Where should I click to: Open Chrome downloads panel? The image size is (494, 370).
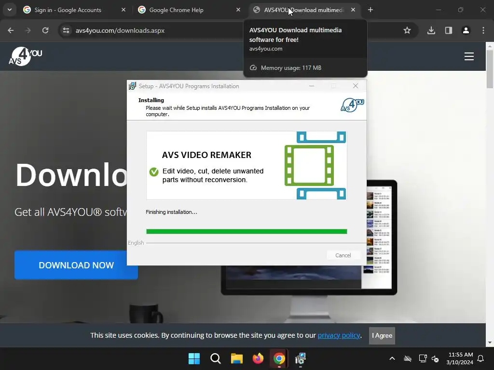point(431,30)
